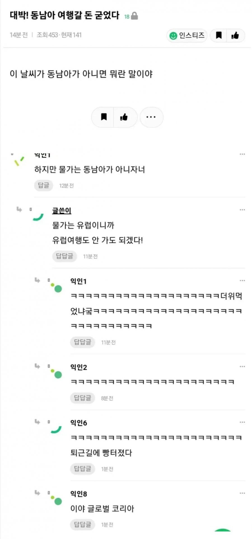This screenshot has height=539, width=252.
Task: Toggle the thumbs-up like in the top header
Action: pyautogui.click(x=235, y=36)
